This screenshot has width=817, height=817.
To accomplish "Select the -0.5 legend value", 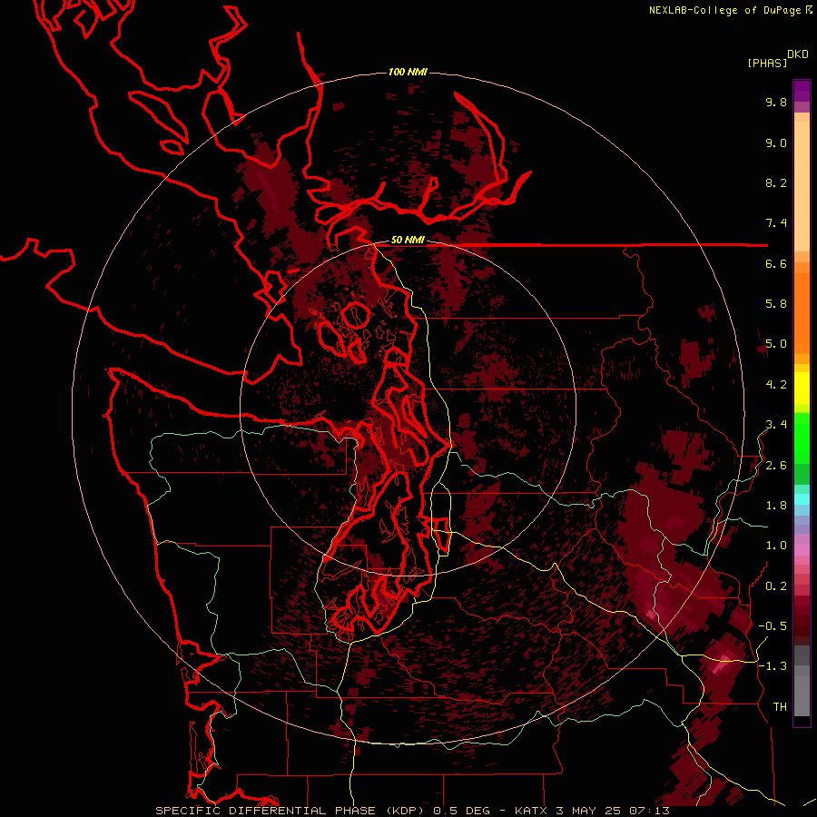I will [773, 626].
